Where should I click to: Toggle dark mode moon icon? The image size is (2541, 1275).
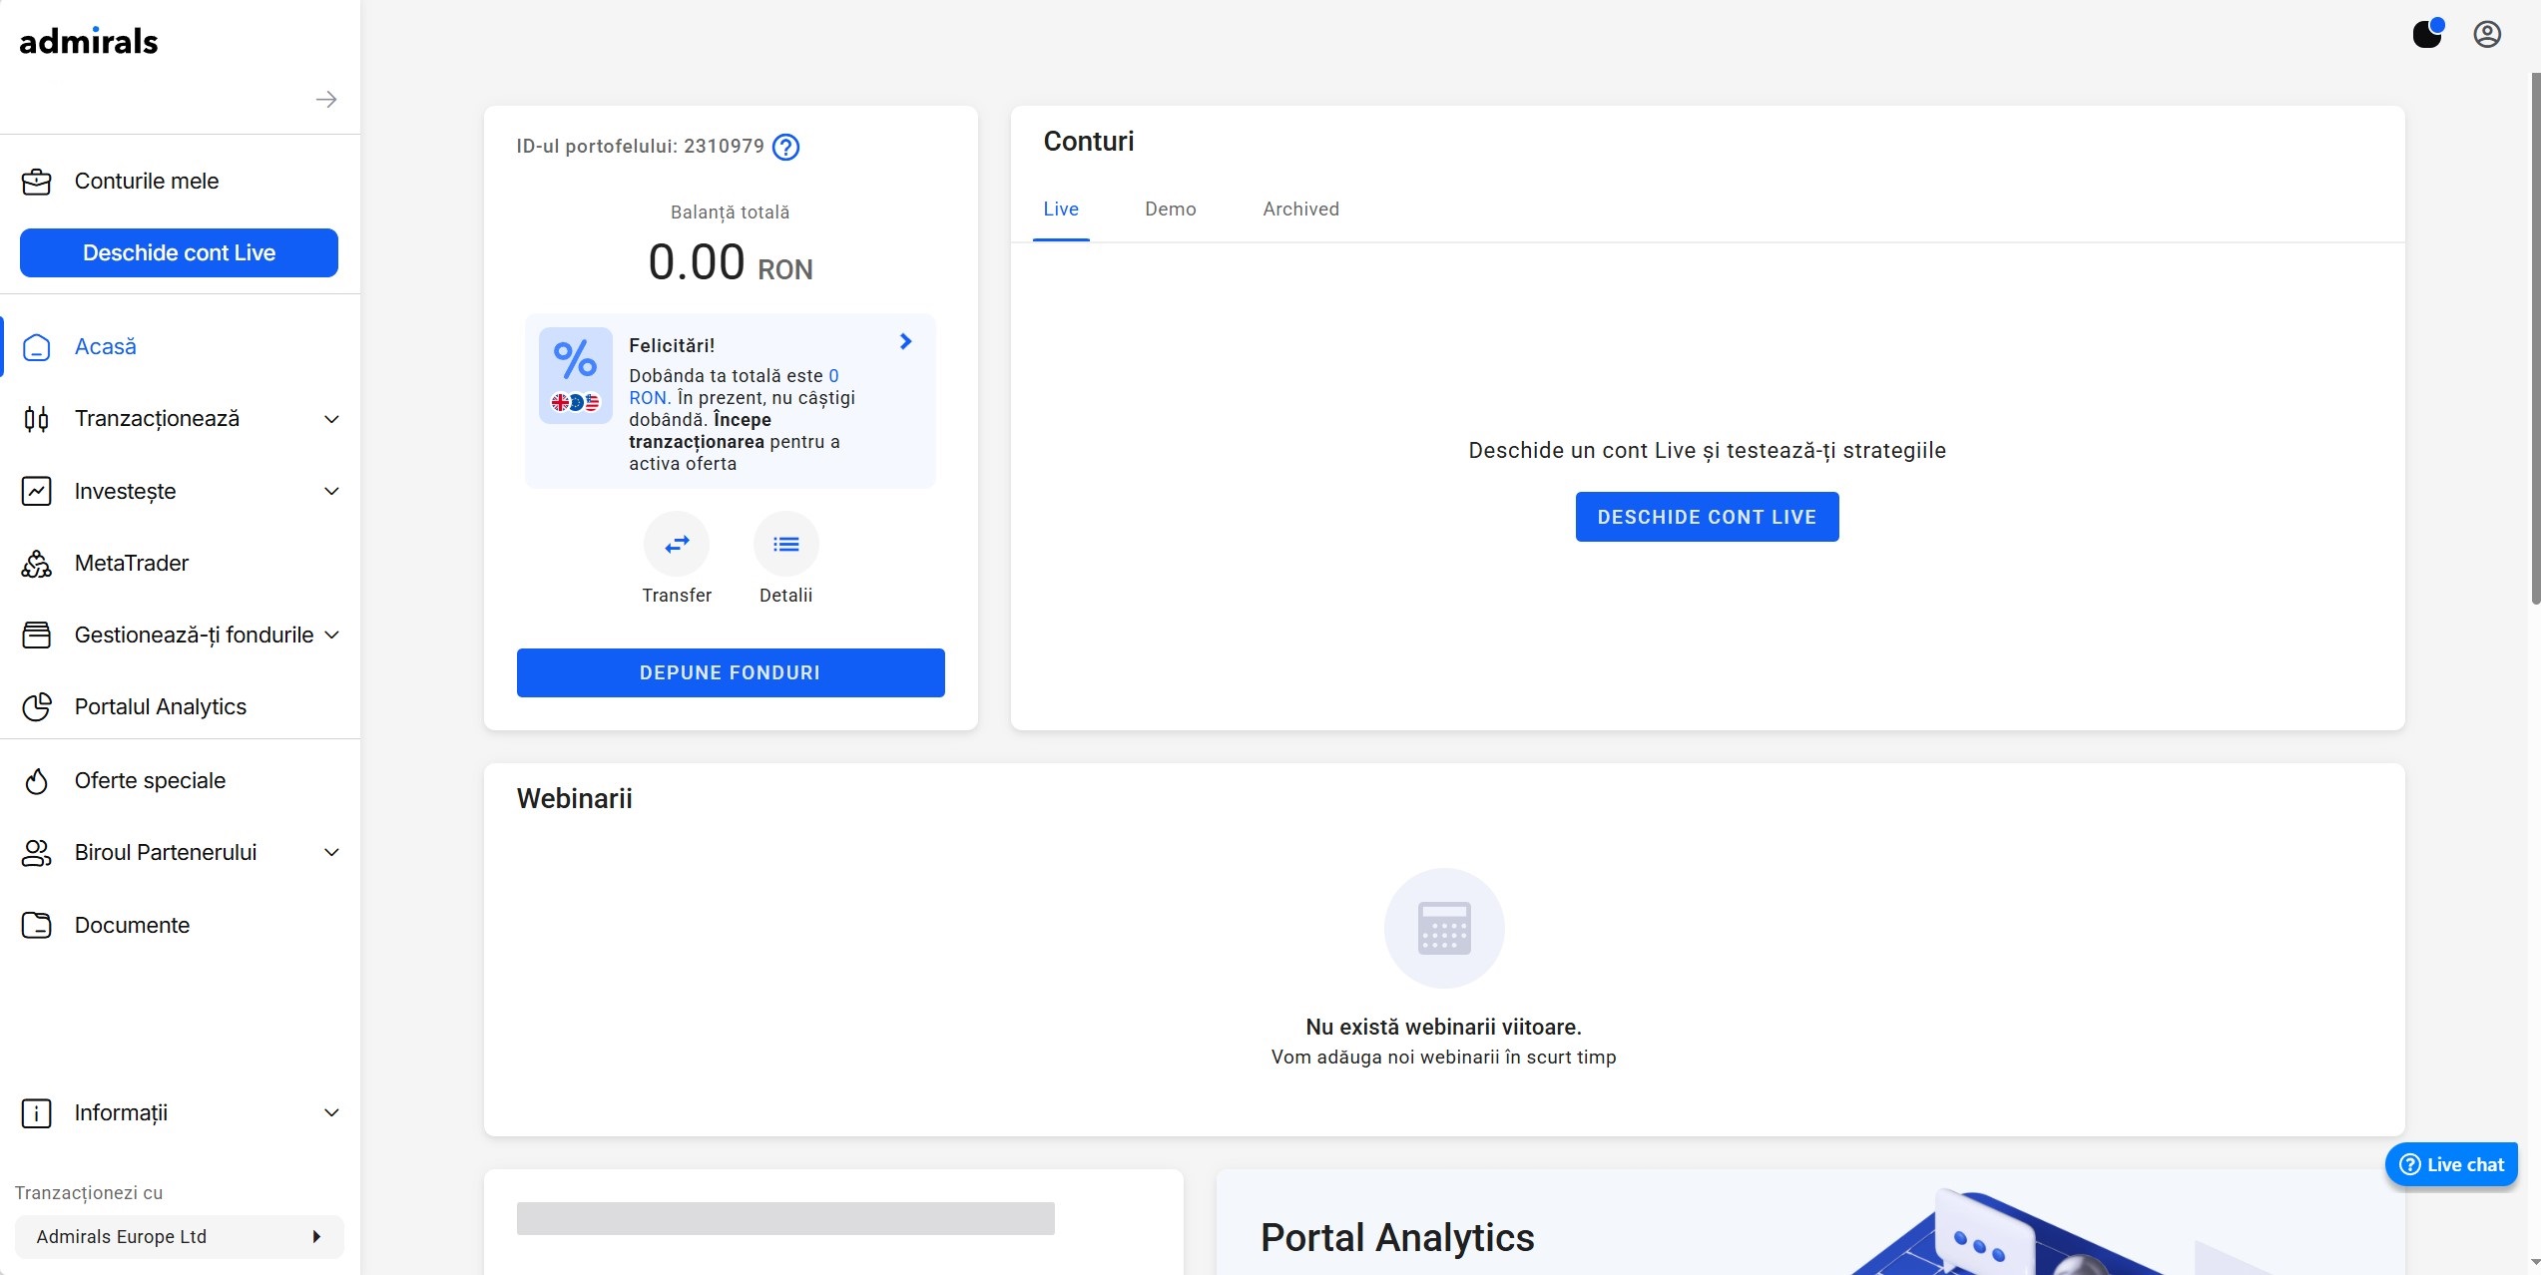(2426, 34)
